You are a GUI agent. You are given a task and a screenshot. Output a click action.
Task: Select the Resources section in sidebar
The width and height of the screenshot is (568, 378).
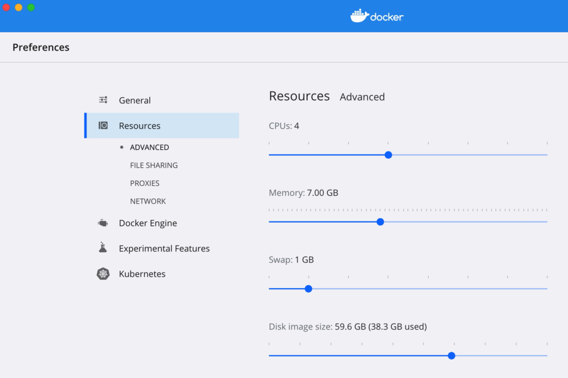coord(162,125)
